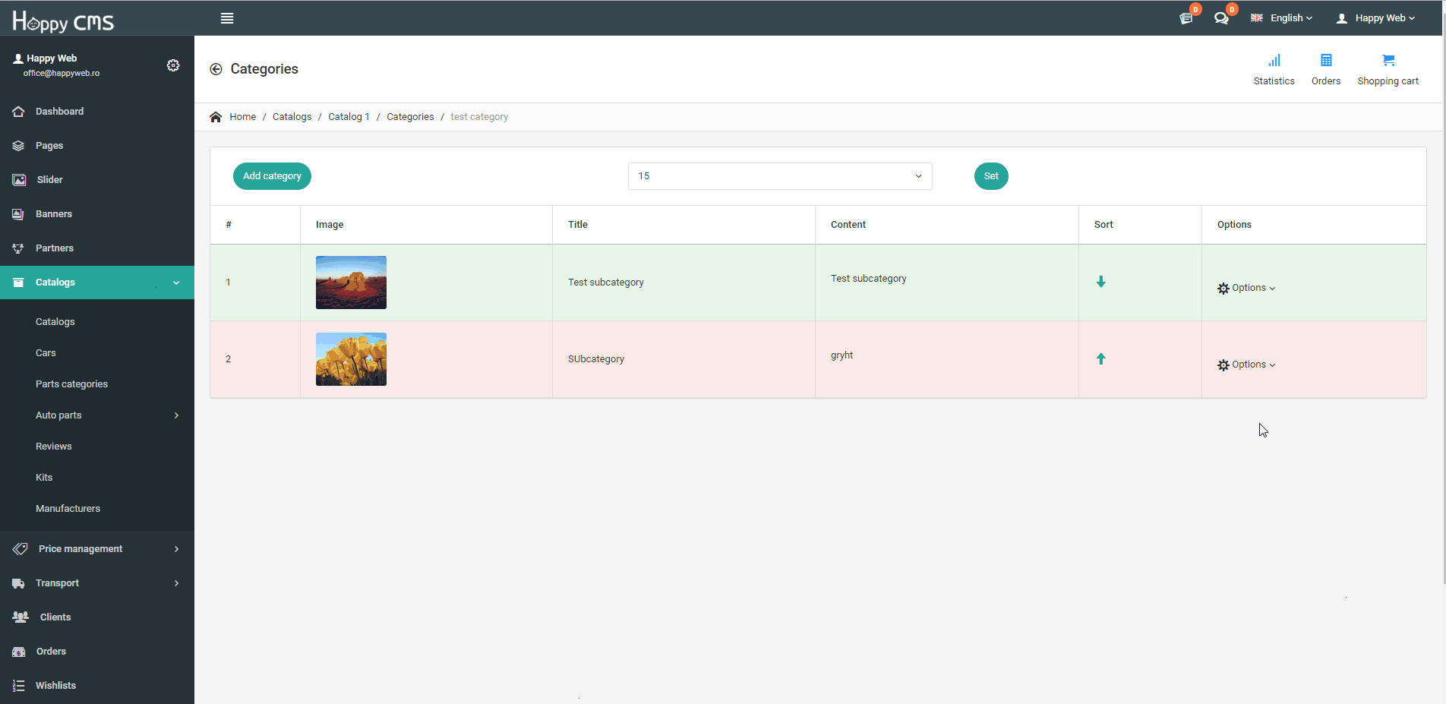Viewport: 1446px width, 704px height.
Task: Go to Catalogs via breadcrumb link
Action: coord(292,117)
